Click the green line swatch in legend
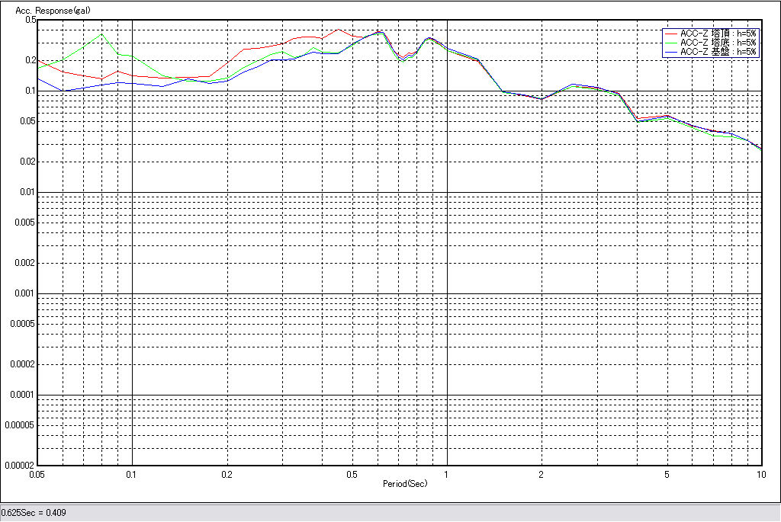781x522 pixels. 671,43
